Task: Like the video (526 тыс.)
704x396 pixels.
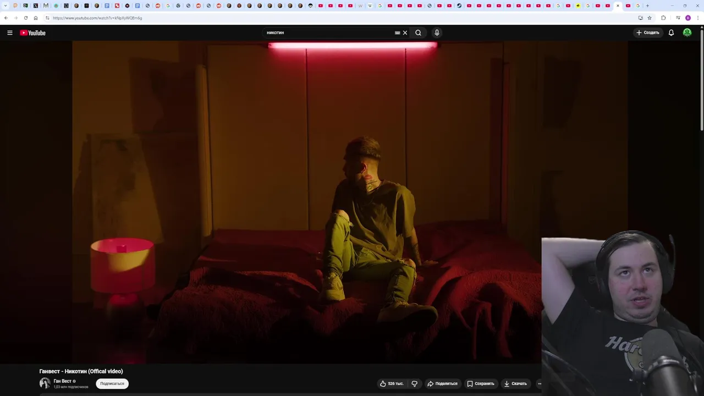Action: pos(392,383)
